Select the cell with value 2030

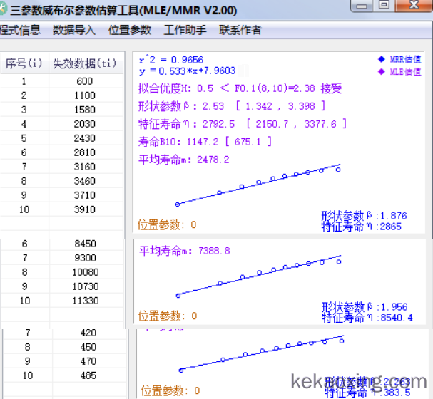(x=85, y=124)
